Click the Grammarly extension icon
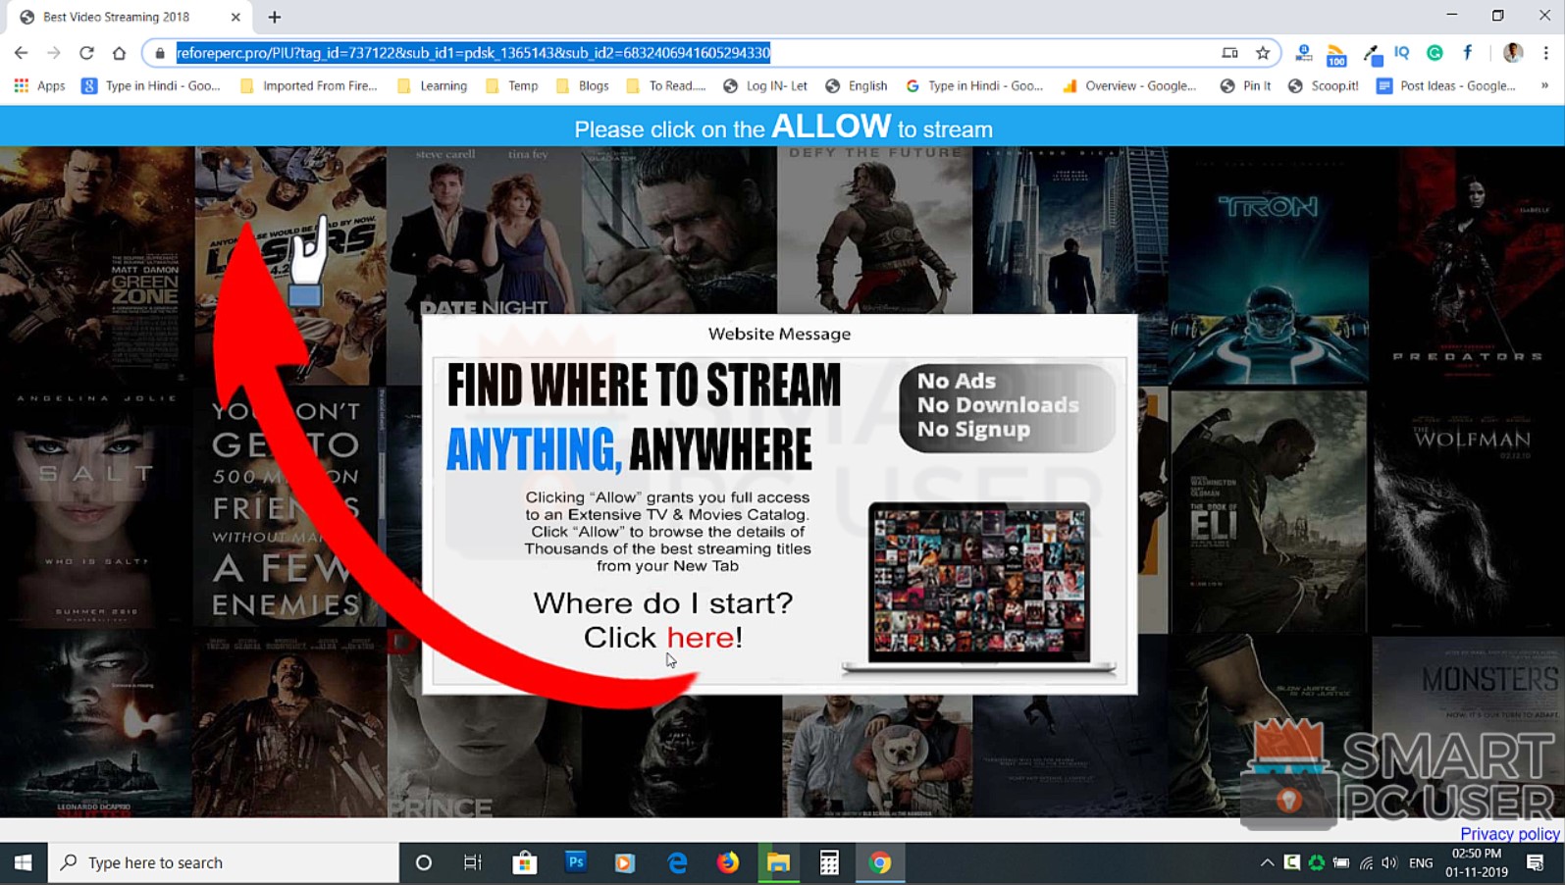 (x=1435, y=53)
